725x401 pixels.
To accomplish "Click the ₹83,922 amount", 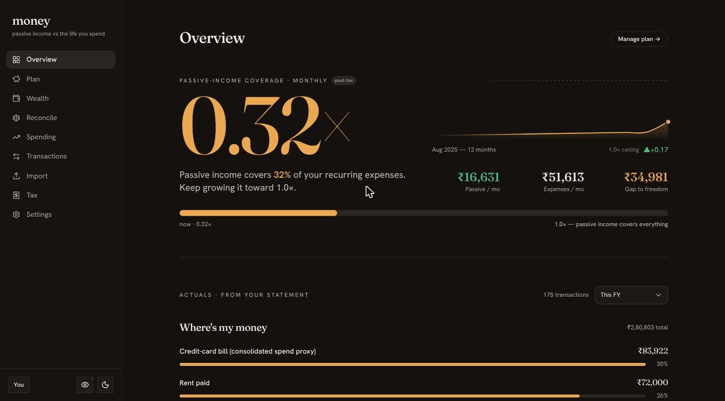I will [x=653, y=351].
